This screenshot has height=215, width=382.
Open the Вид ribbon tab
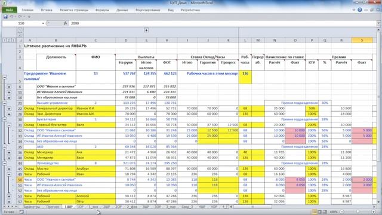click(171, 10)
